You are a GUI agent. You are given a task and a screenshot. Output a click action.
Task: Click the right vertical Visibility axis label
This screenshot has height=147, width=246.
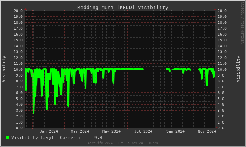coord(238,69)
